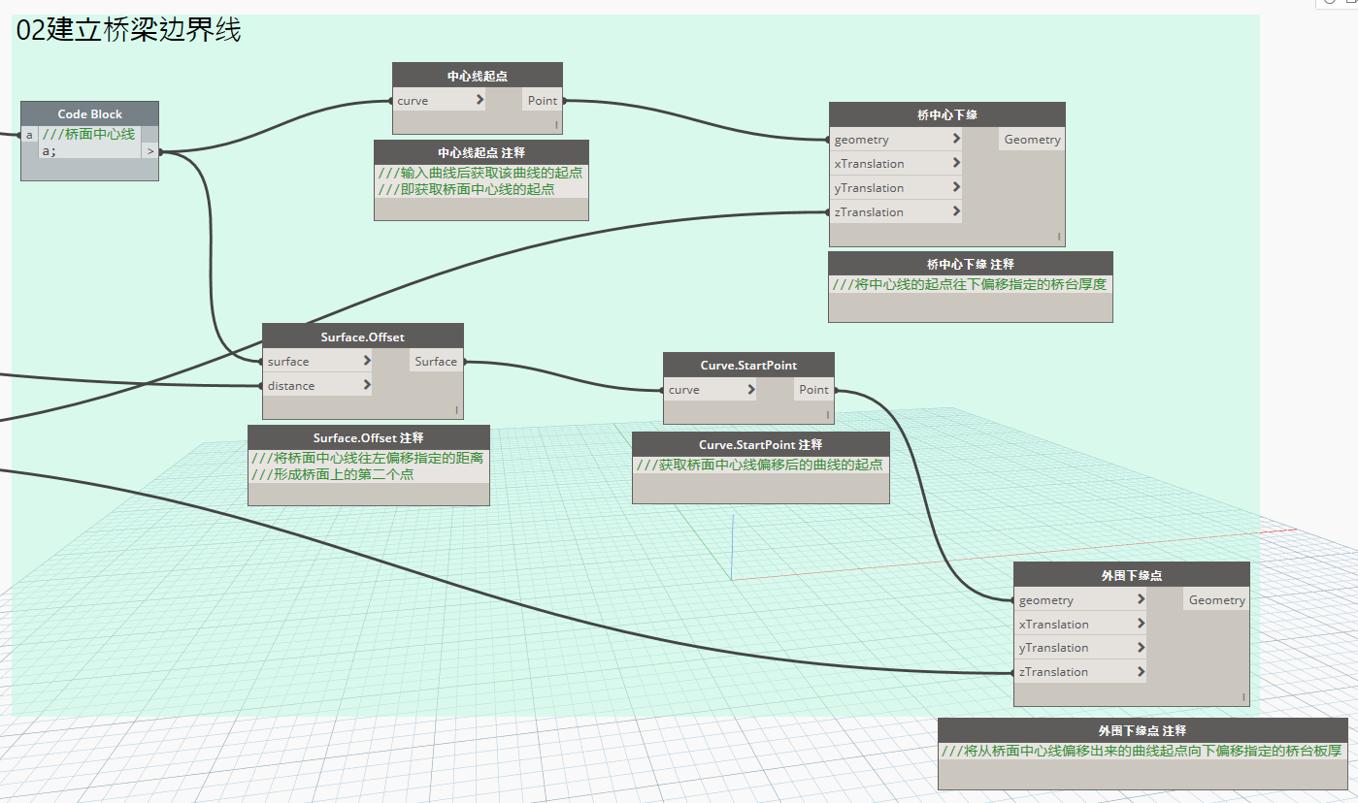The width and height of the screenshot is (1358, 803).
Task: Toggle lacing indicator on 桥中心下缘 node
Action: coord(1059,237)
